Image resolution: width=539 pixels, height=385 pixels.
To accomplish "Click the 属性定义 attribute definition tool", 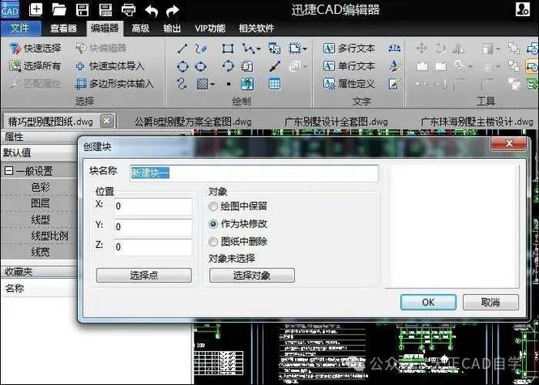I will point(349,83).
